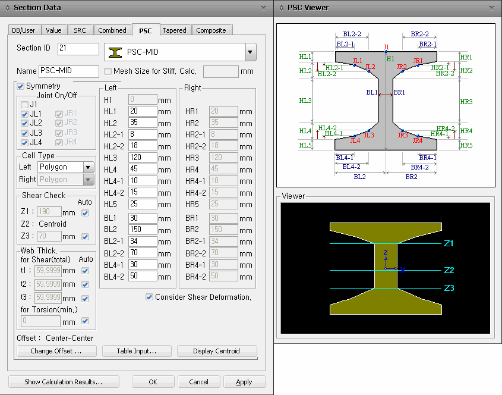The height and width of the screenshot is (395, 502).
Task: Click the HL2-1 value field
Action: 143,134
